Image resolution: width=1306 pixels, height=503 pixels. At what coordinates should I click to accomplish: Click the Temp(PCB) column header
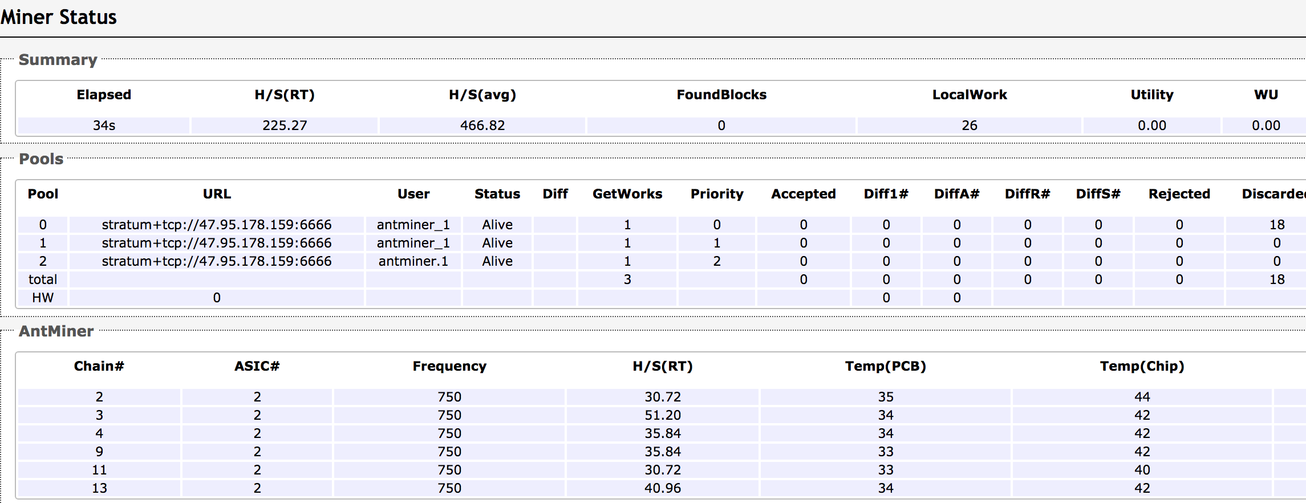tap(886, 366)
